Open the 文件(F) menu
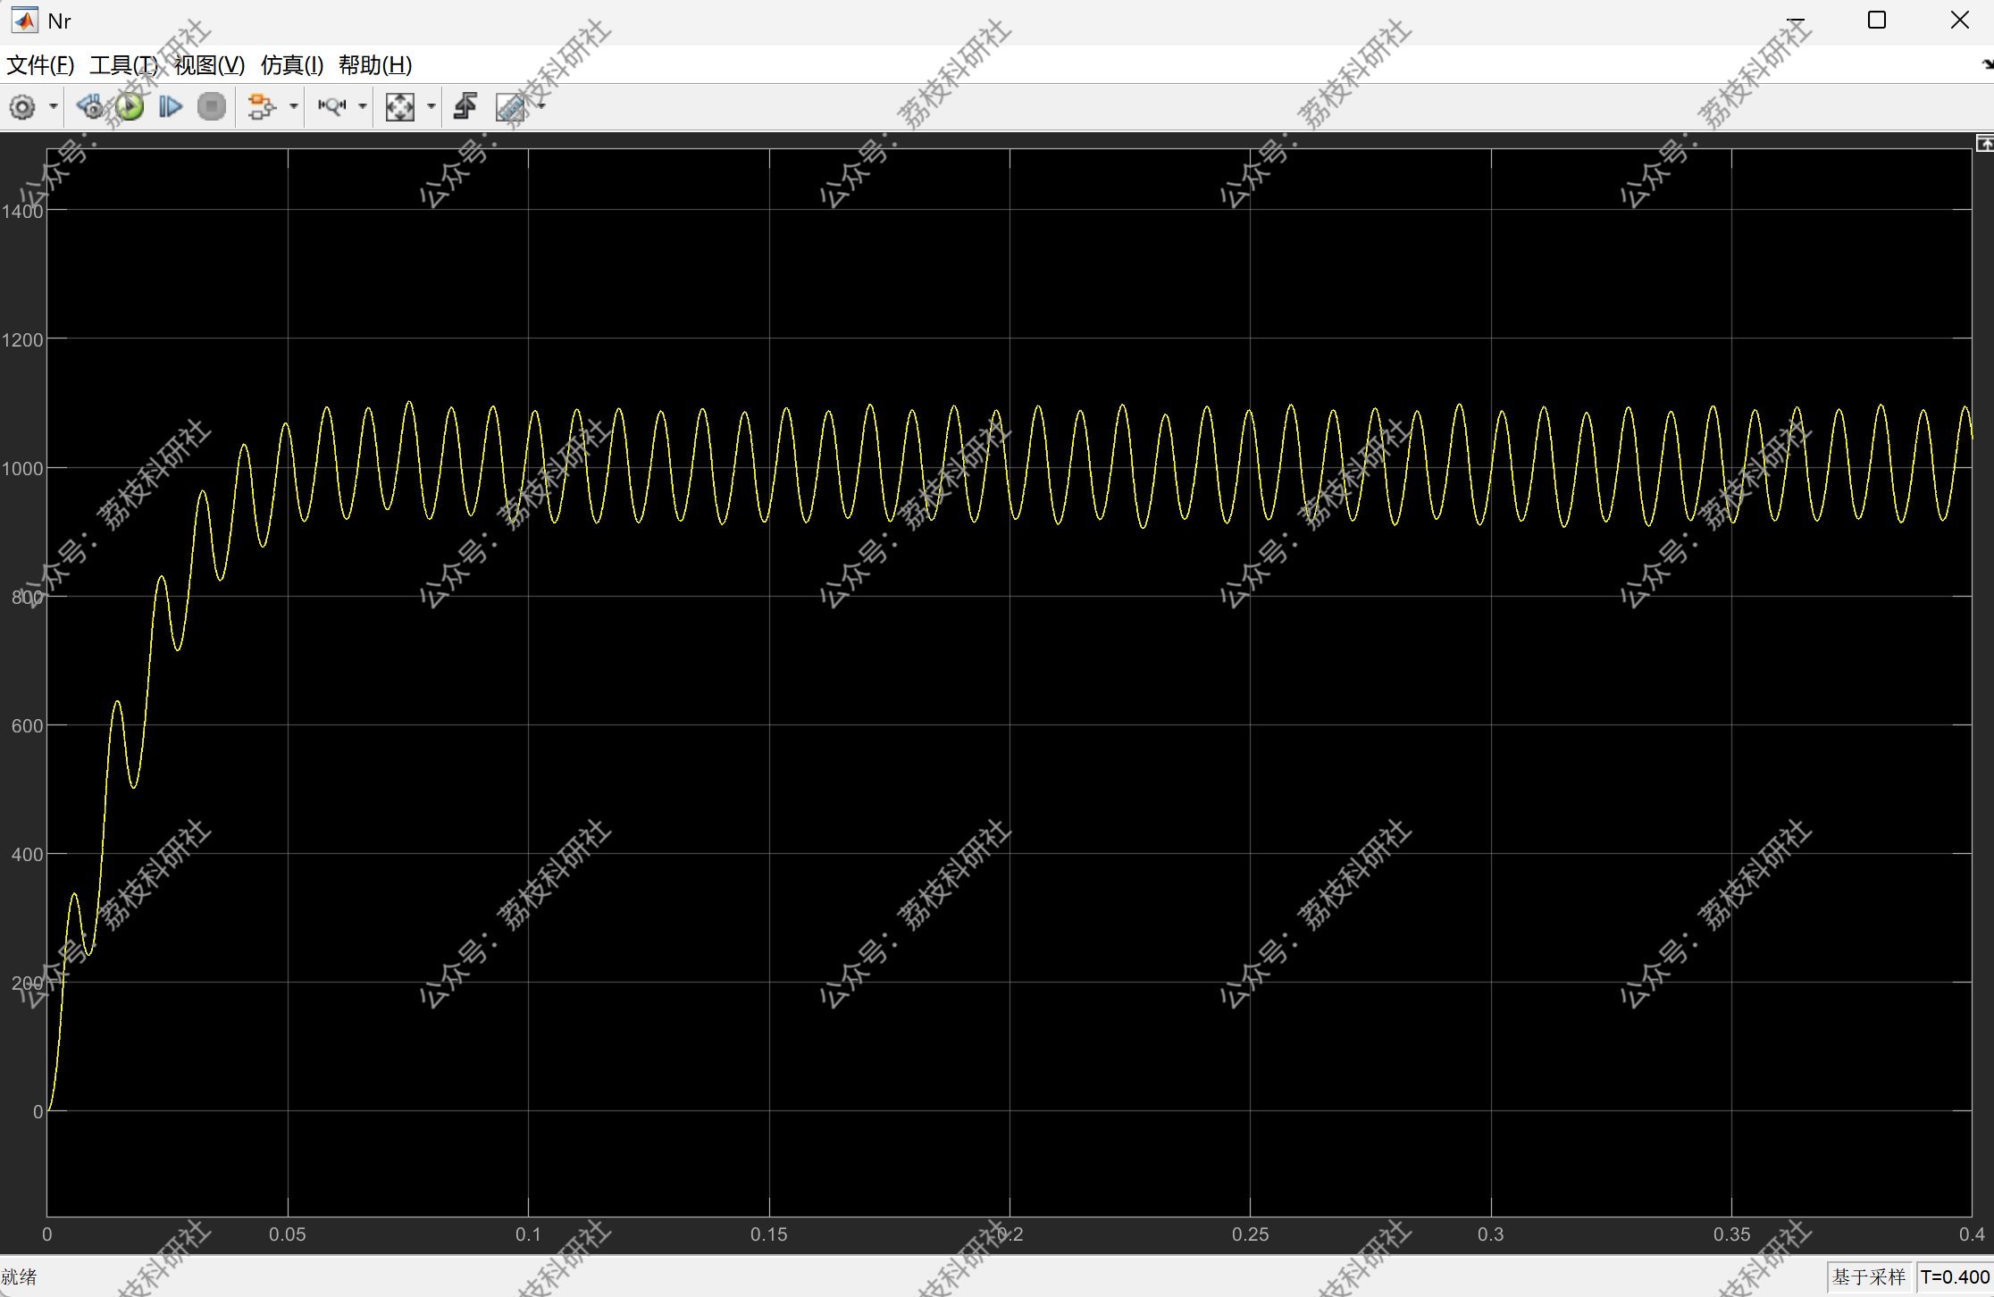 (40, 65)
